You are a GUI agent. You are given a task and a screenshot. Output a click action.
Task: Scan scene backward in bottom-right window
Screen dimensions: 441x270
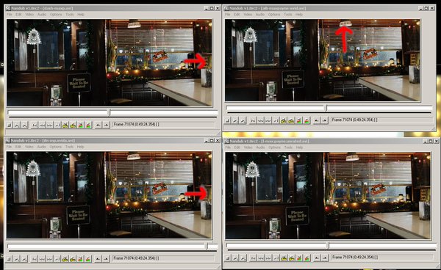pyautogui.click(x=300, y=258)
